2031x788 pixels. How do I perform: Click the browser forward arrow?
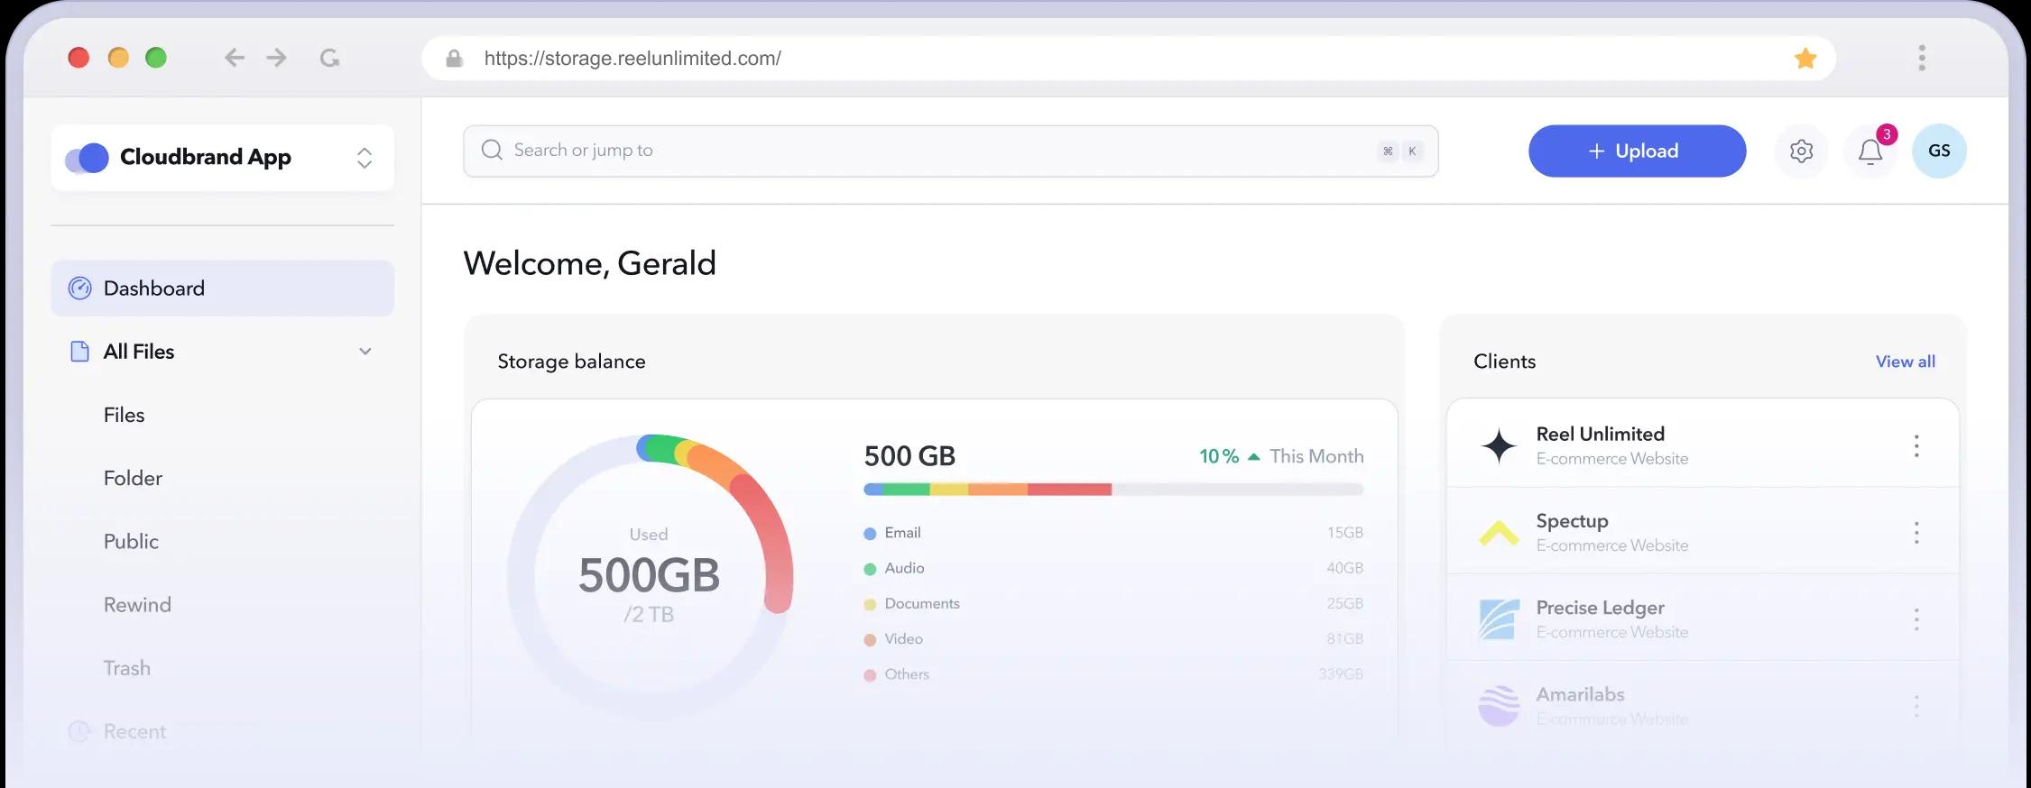[x=277, y=58]
